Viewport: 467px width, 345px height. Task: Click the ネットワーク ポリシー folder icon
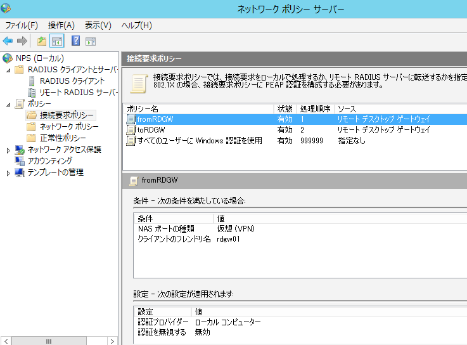[x=31, y=127]
